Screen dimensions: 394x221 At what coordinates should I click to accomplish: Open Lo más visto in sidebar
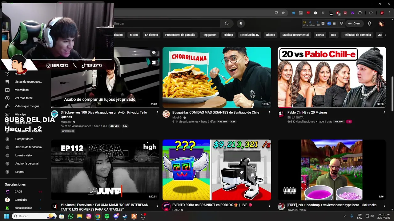24,155
